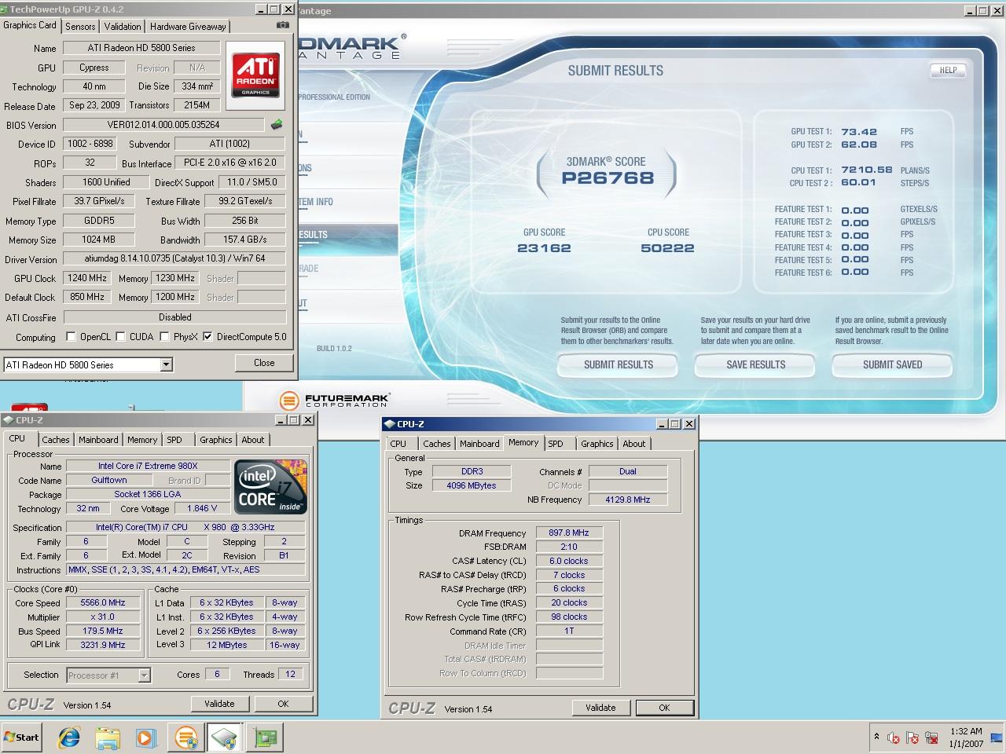The width and height of the screenshot is (1006, 754).
Task: Click Save Results in 3DMark Vantage
Action: click(756, 364)
